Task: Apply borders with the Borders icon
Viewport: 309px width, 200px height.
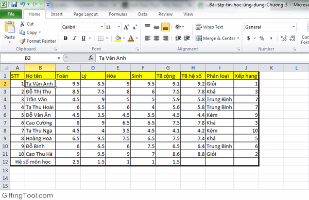Action: (101, 39)
